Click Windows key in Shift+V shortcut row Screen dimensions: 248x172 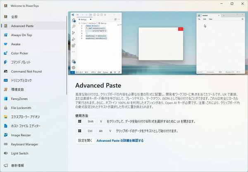tap(80, 121)
